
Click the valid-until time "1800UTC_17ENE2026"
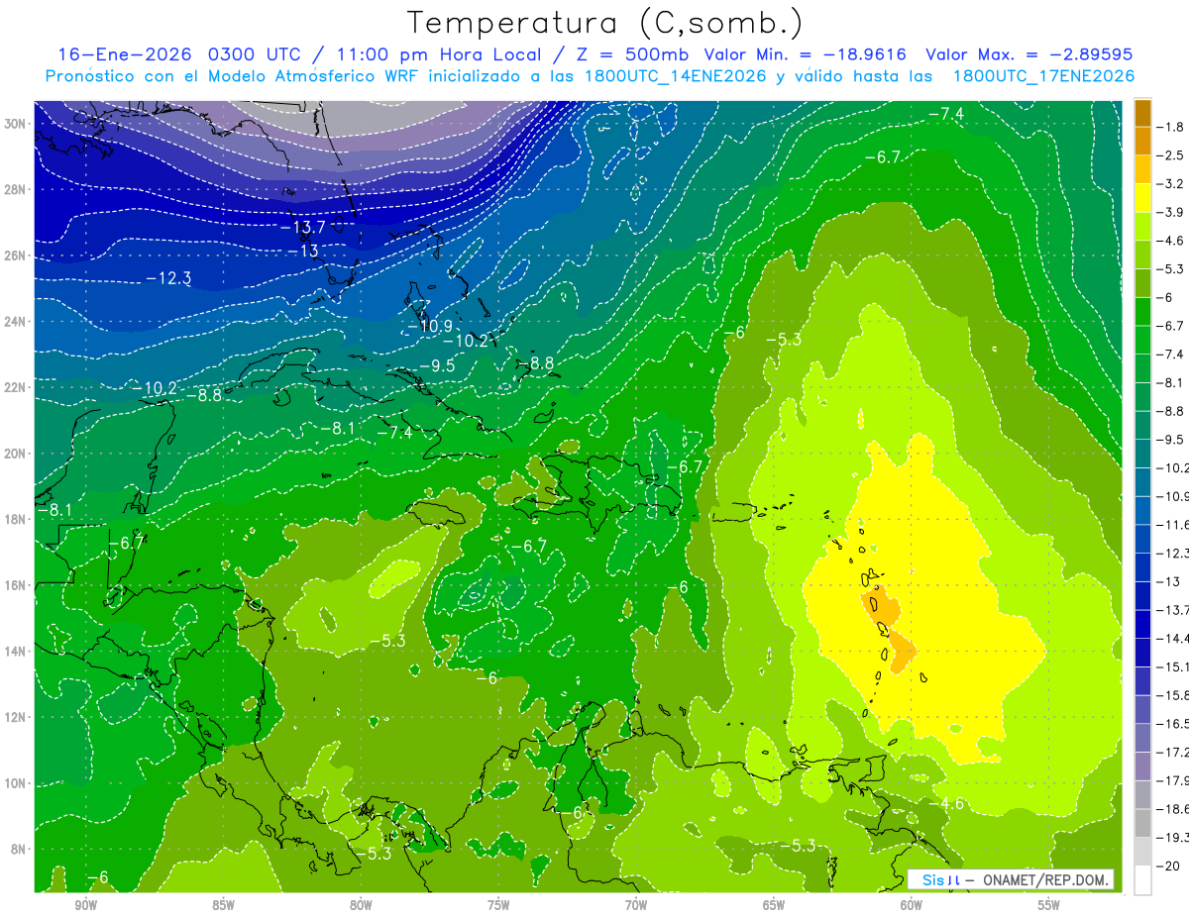[1043, 76]
